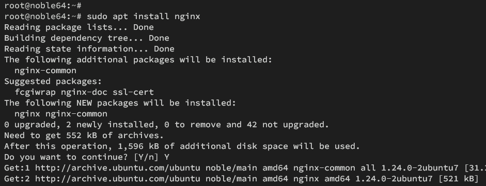This screenshot has height=186, width=486.
Task: Click the first empty root@noble64 prompt line
Action: tap(43, 6)
